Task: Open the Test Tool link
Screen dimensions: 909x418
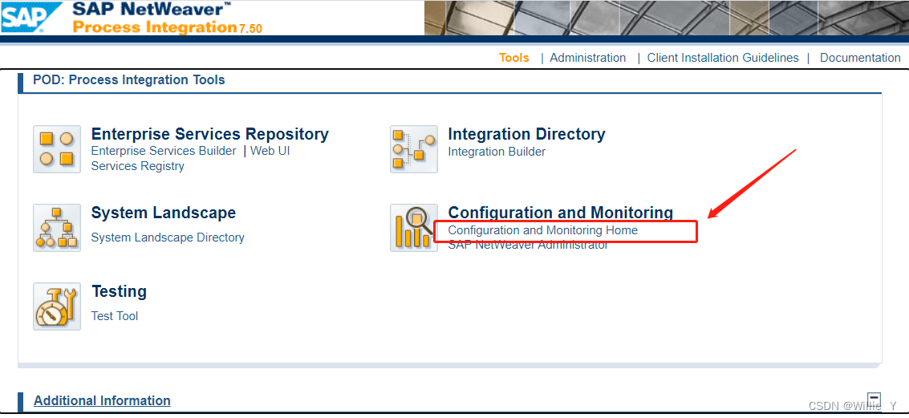Action: coord(115,316)
